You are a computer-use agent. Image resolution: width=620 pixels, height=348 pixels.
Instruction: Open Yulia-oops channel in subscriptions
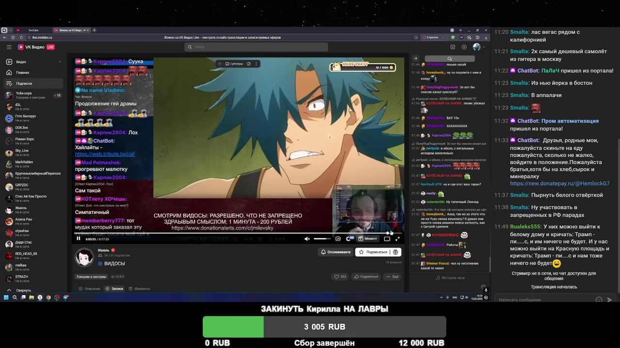tap(33, 95)
